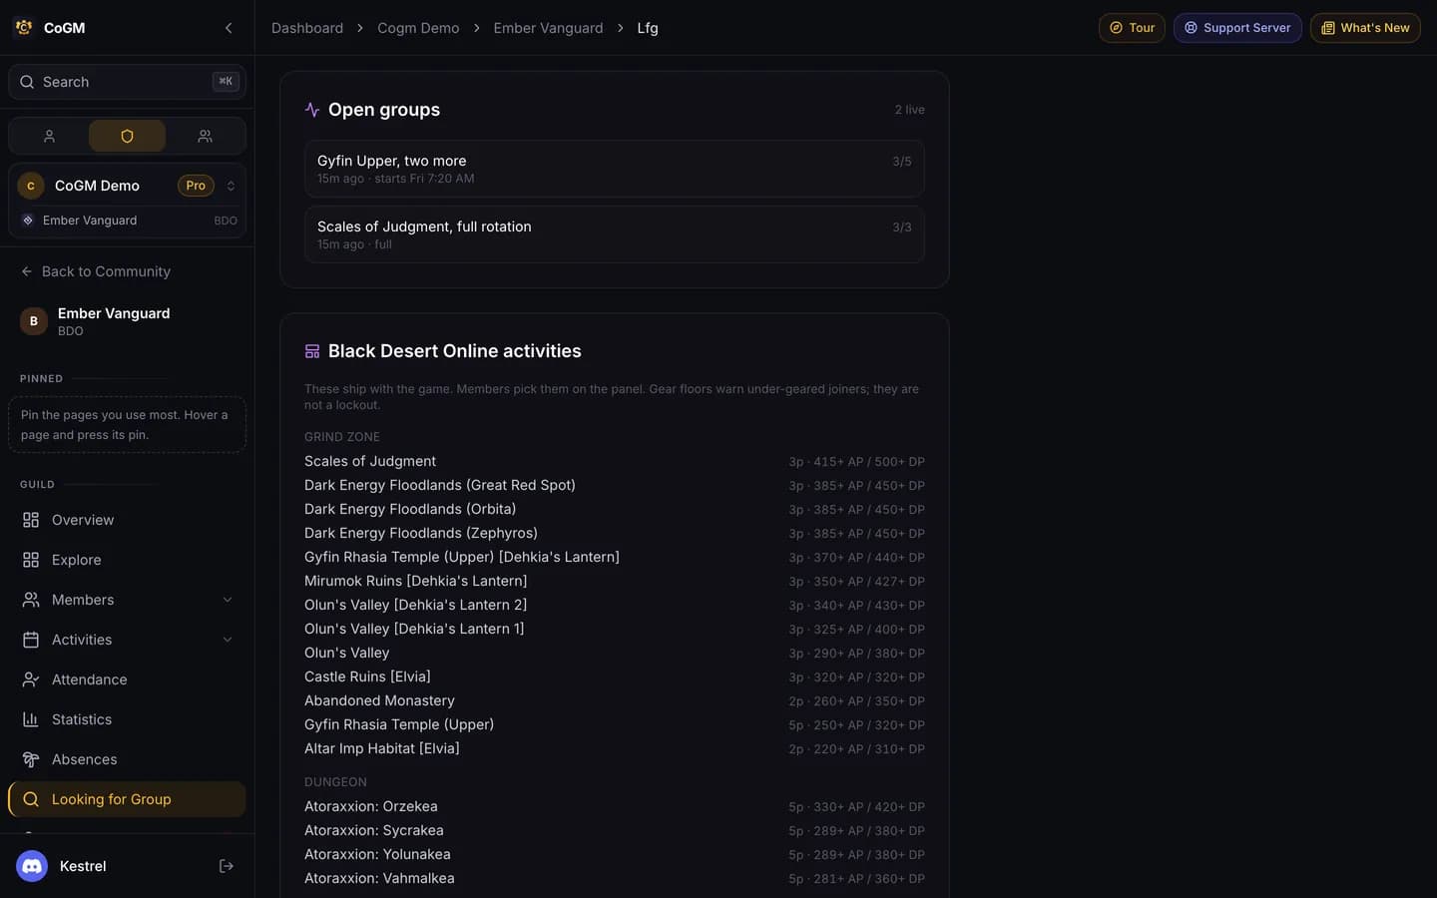The image size is (1437, 898).
Task: Navigate to Dashboard breadcrumb
Action: [x=307, y=28]
